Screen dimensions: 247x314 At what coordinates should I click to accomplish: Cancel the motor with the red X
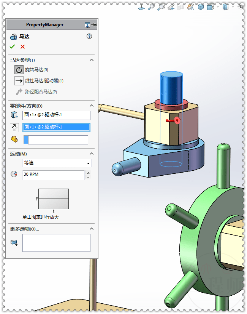pyautogui.click(x=22, y=47)
